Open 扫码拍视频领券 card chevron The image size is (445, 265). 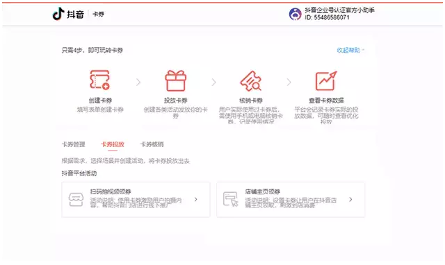(x=196, y=199)
